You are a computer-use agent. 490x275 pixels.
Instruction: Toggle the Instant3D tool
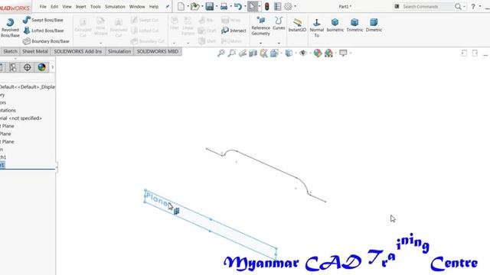click(x=297, y=25)
